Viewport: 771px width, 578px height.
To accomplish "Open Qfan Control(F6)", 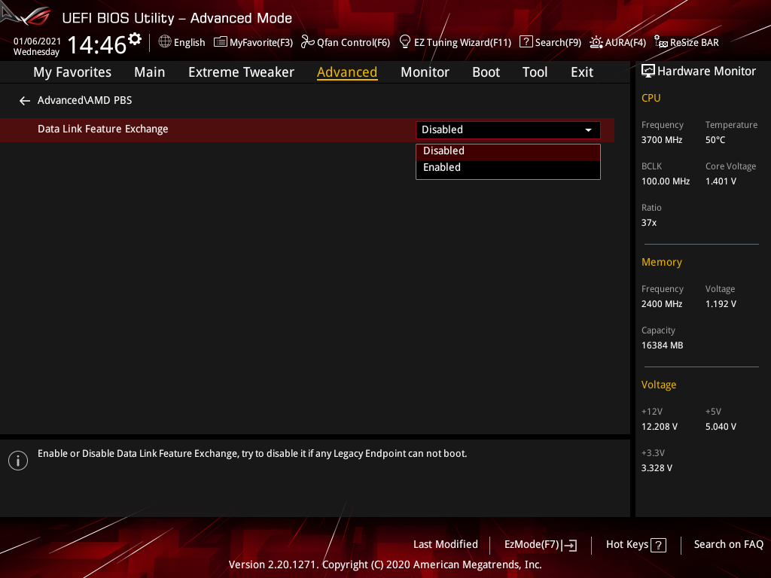I will (346, 42).
